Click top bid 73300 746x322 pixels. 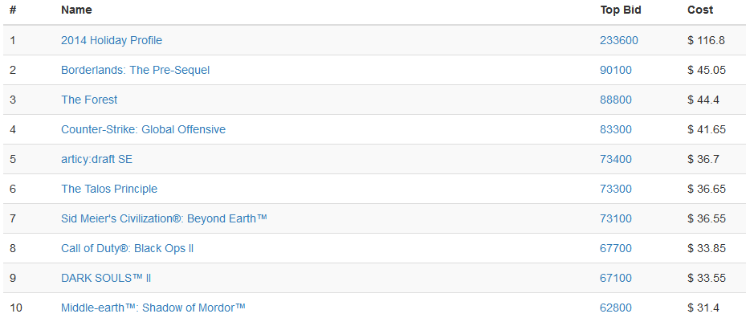[616, 189]
